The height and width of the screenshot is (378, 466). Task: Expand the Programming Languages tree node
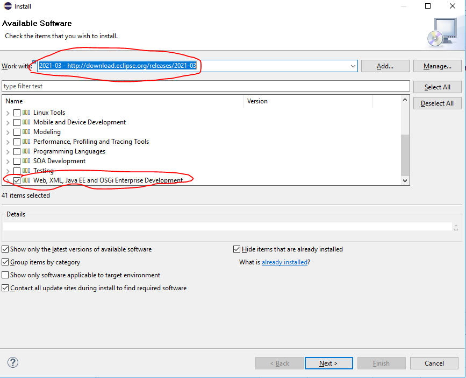click(x=8, y=152)
